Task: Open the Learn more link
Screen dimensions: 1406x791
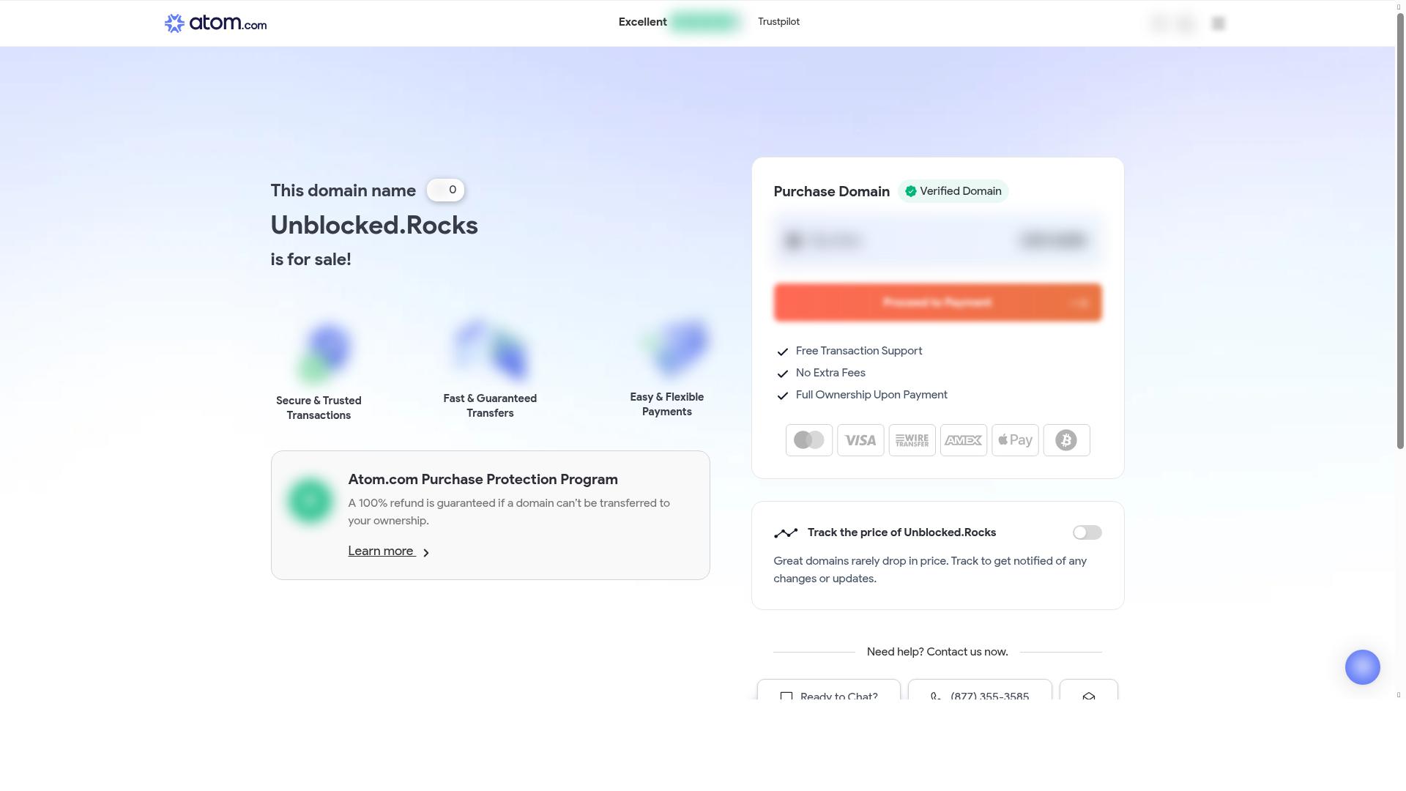Action: click(x=381, y=552)
